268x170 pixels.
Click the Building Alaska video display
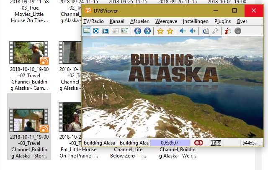pos(173,87)
